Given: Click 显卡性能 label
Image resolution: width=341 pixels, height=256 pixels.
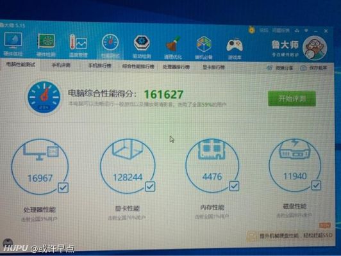Looking at the screenshot, I should click(127, 209).
